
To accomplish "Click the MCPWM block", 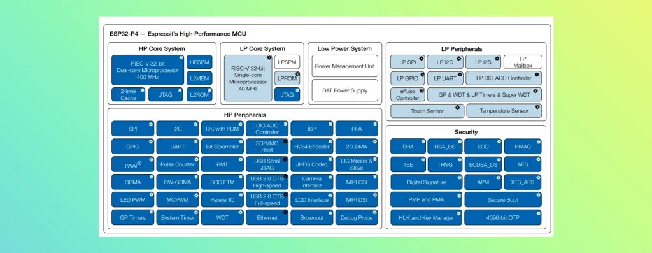I will point(178,199).
